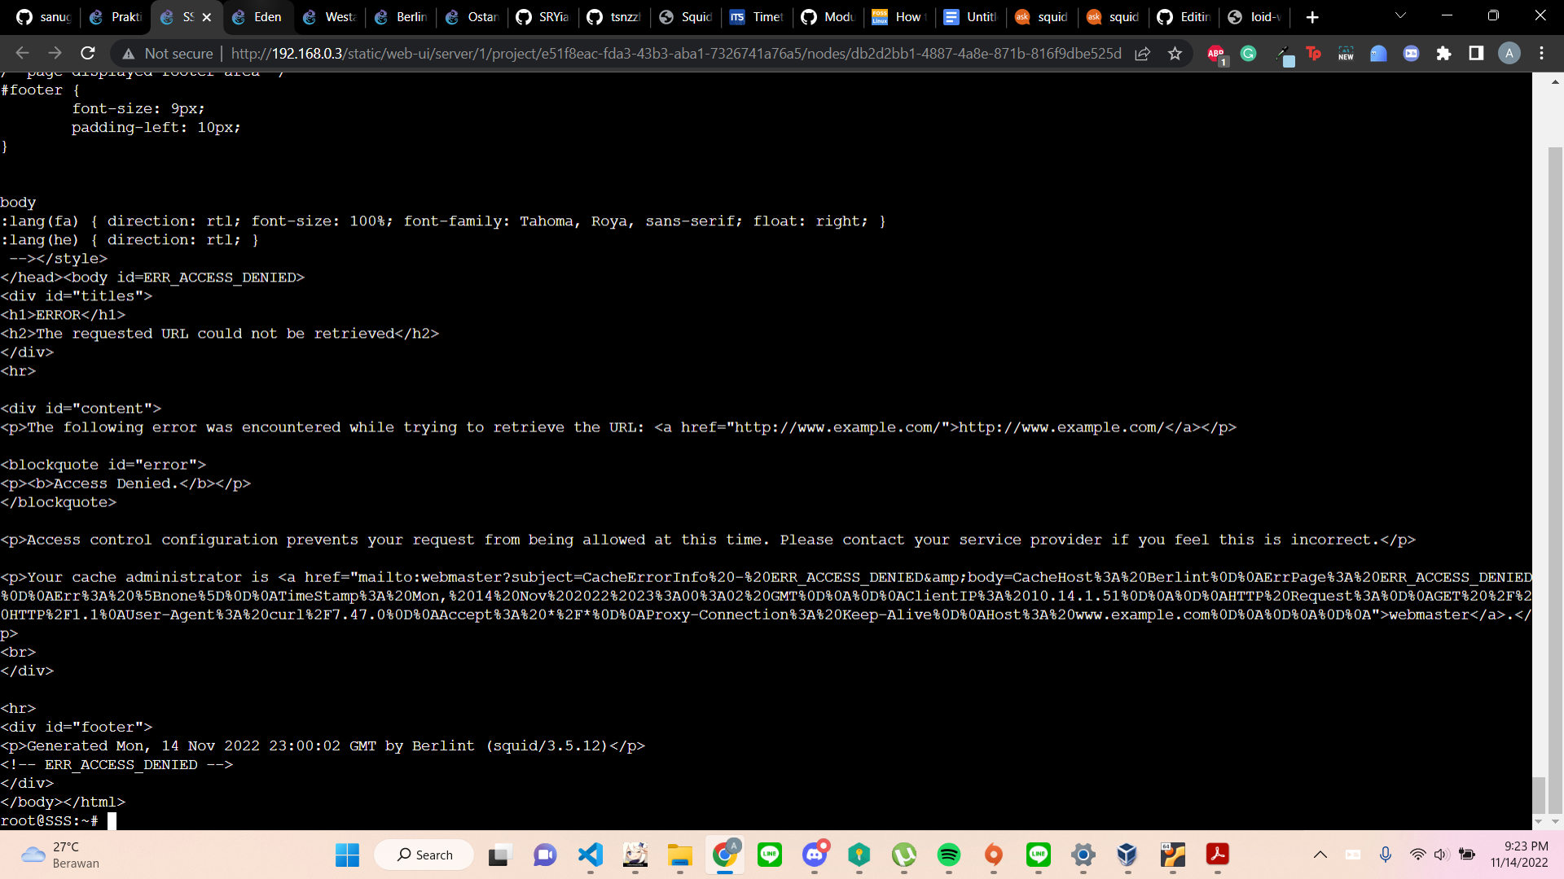Switch to the Eden browser tab

click(x=257, y=16)
